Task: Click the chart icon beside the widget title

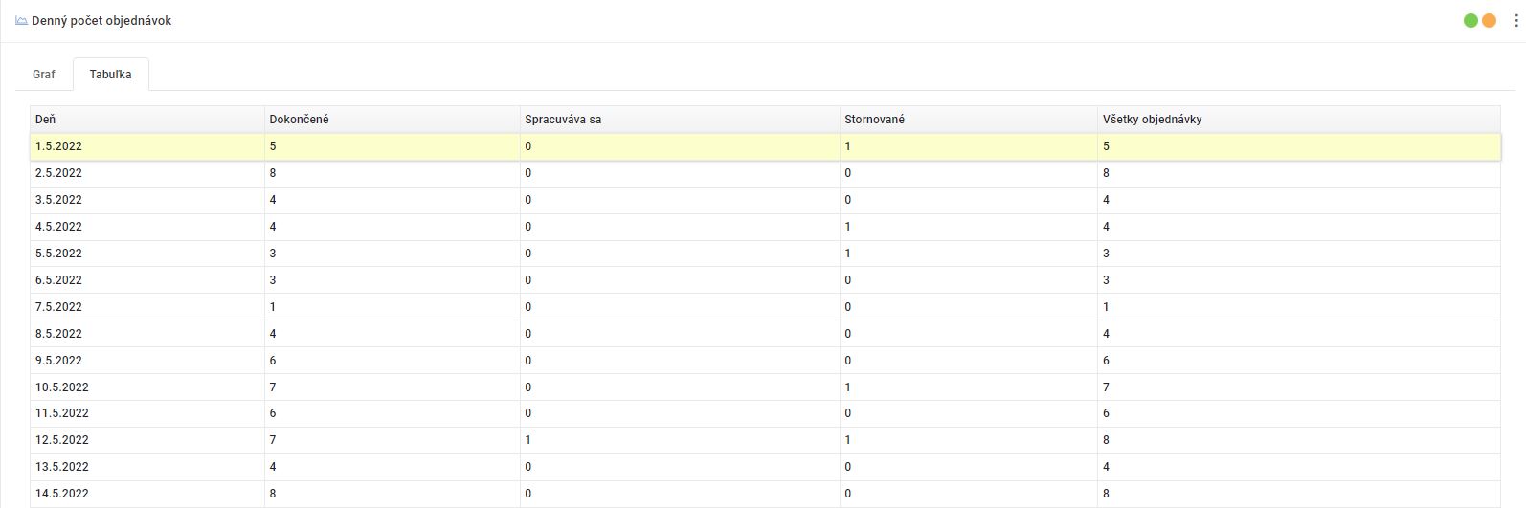Action: [x=21, y=20]
